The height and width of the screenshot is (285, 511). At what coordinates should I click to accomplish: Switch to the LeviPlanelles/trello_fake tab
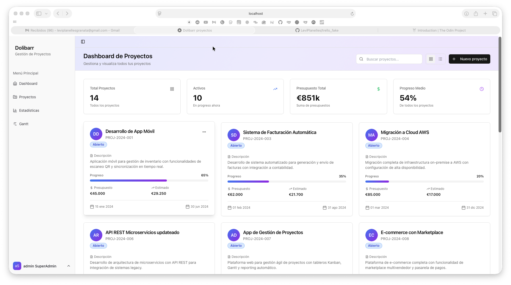coord(317,30)
